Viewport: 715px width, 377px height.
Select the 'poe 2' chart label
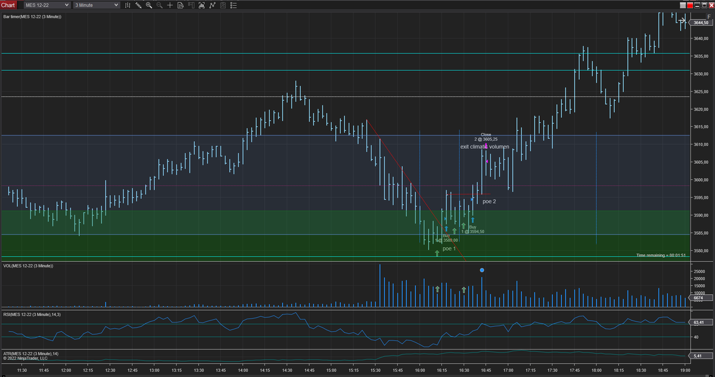(489, 201)
